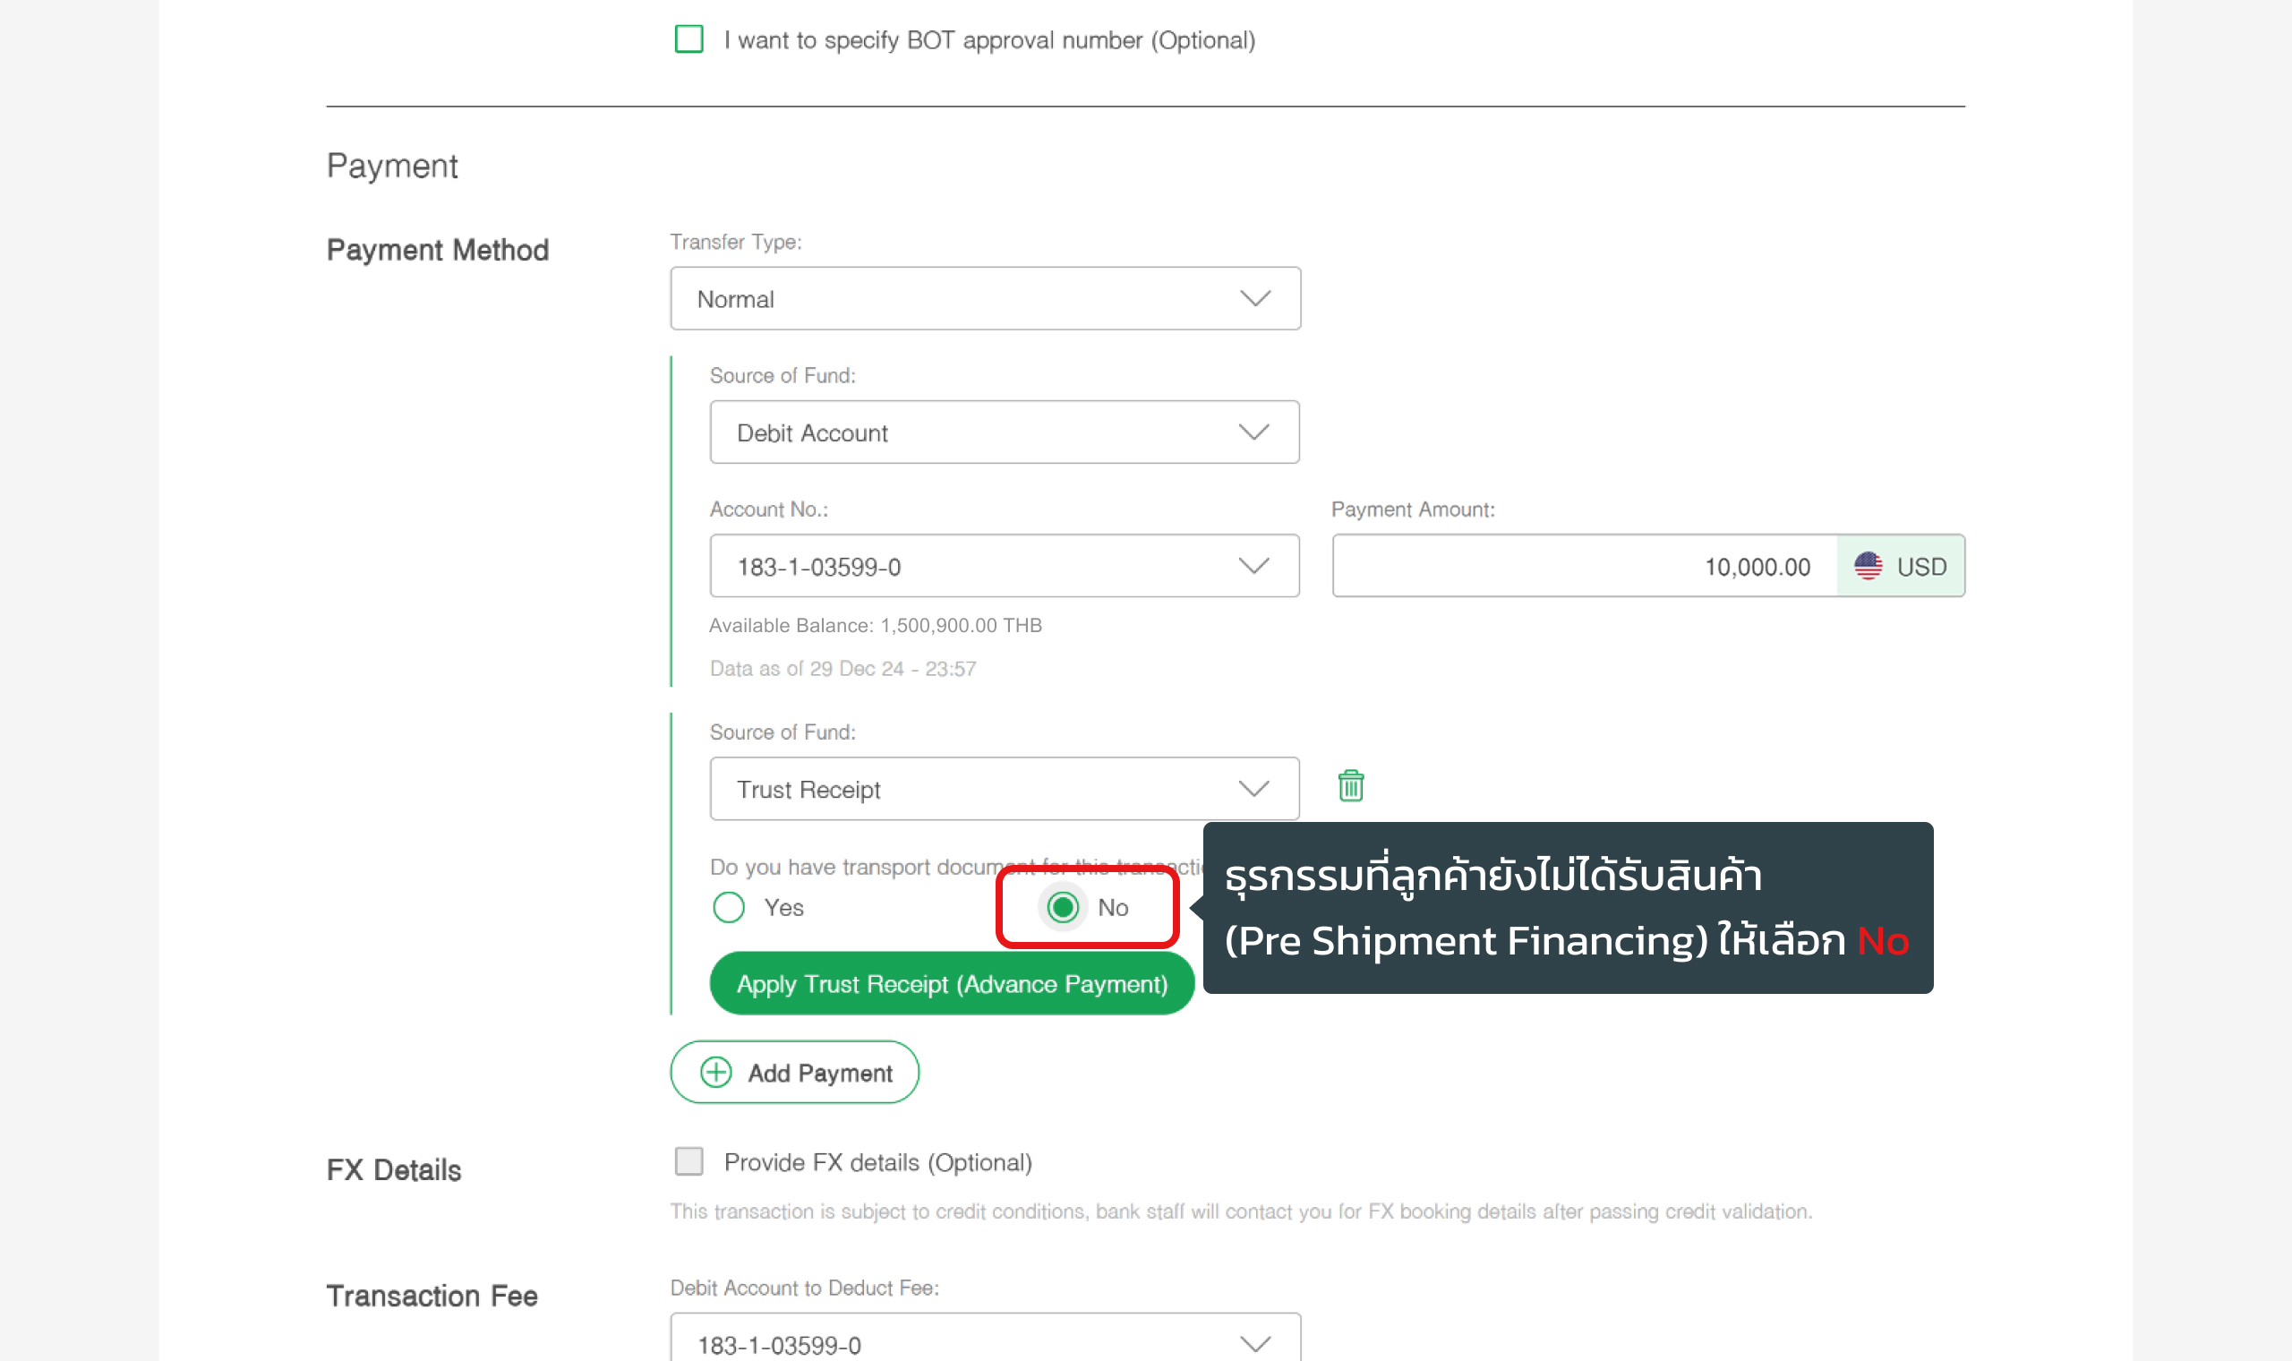
Task: Click the Transaction Fee heading
Action: click(432, 1296)
